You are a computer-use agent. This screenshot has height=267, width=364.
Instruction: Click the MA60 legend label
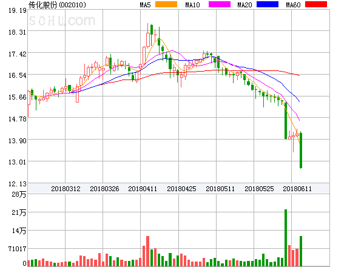tap(293, 5)
